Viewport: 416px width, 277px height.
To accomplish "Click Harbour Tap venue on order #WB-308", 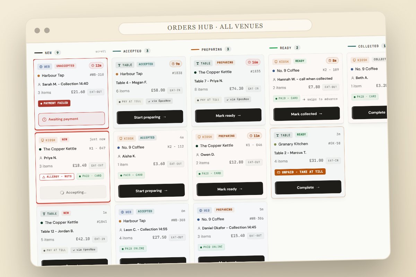I will tap(134, 221).
